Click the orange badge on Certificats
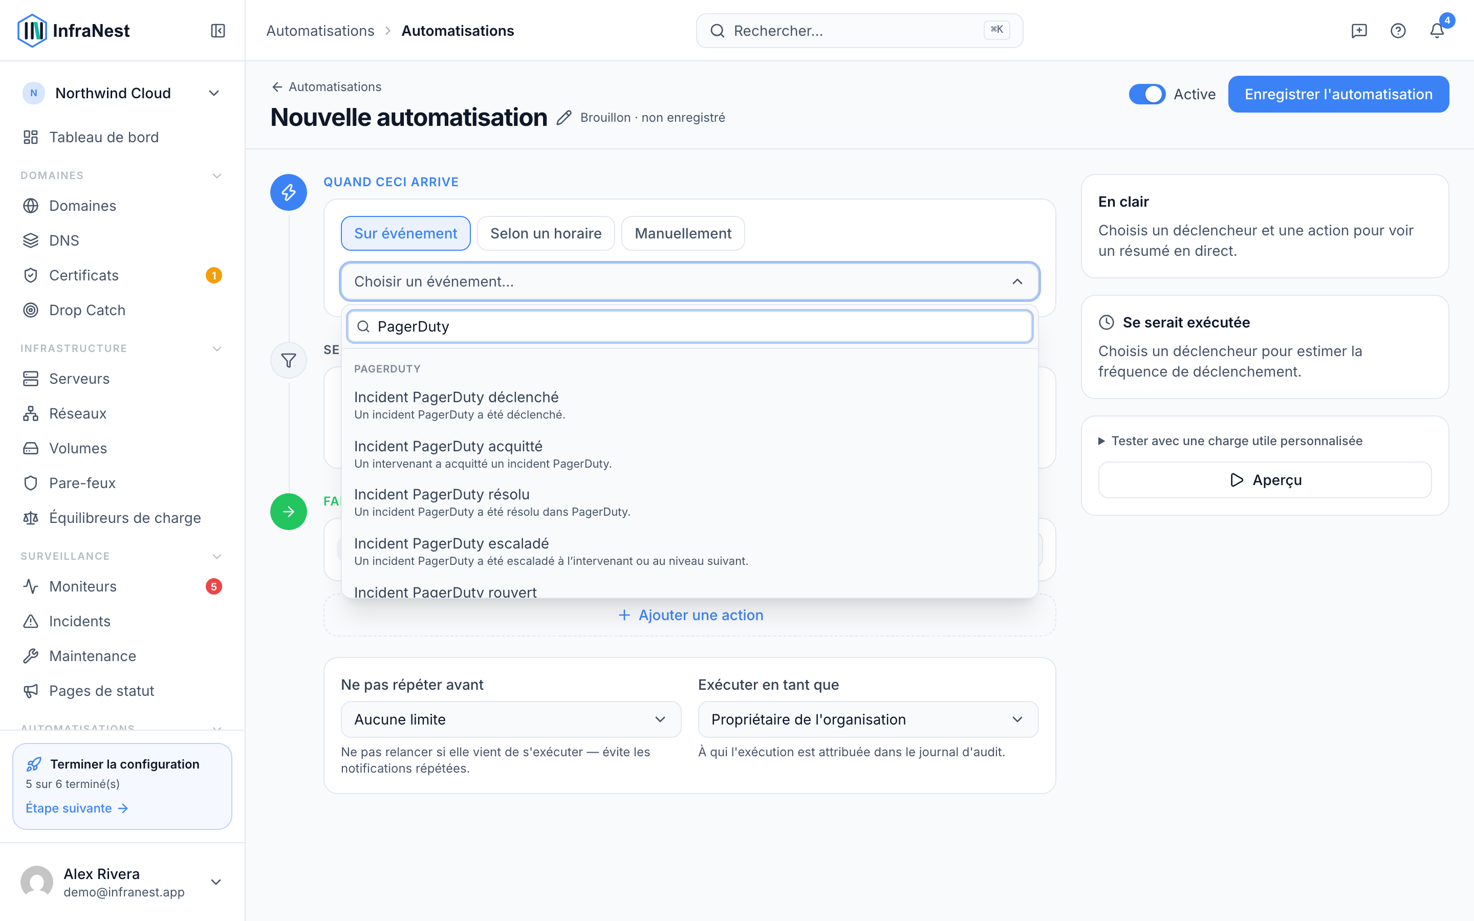This screenshot has height=921, width=1474. 214,275
